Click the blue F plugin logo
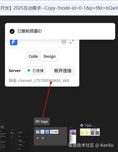 pos(14,42)
